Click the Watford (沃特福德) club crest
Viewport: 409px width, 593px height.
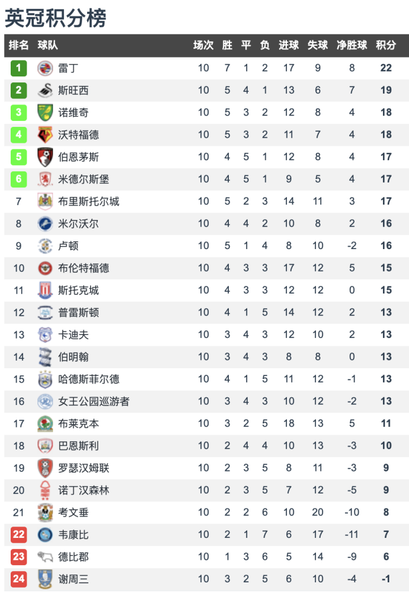click(x=45, y=135)
